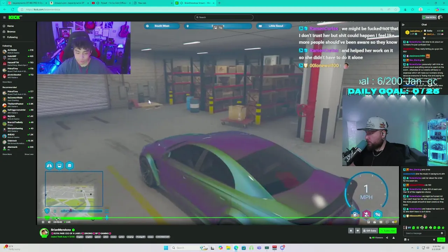
Task: Collapse Recommended list with Show Less
Action: pyautogui.click(x=29, y=154)
